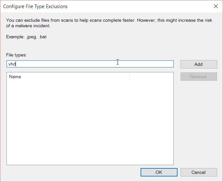
Task: Click the Add button
Action: coord(199,64)
